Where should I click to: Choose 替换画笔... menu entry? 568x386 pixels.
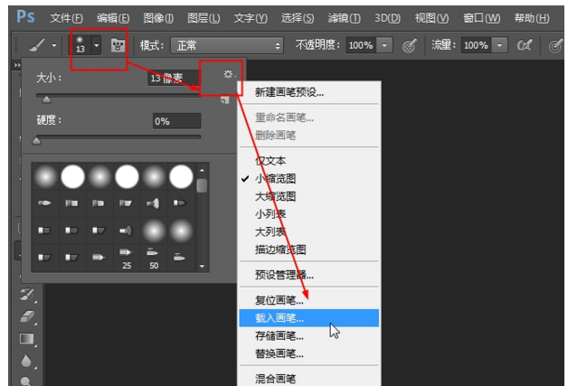pyautogui.click(x=279, y=353)
